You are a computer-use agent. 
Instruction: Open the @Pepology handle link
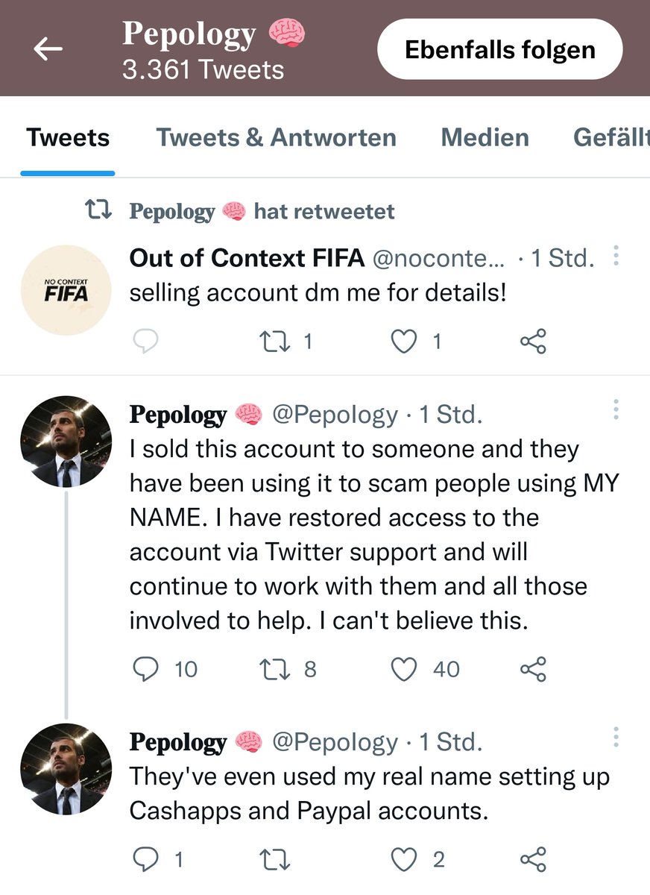coord(335,415)
